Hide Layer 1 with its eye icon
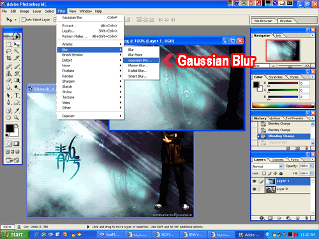 pos(255,181)
